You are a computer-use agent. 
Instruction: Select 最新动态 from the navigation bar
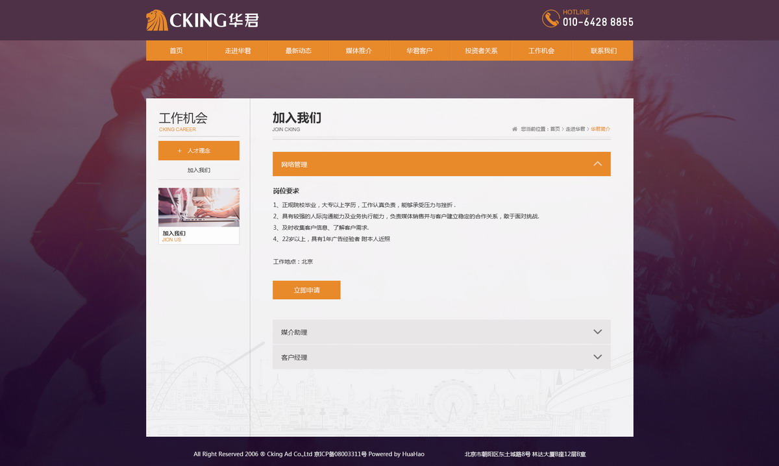[x=297, y=50]
